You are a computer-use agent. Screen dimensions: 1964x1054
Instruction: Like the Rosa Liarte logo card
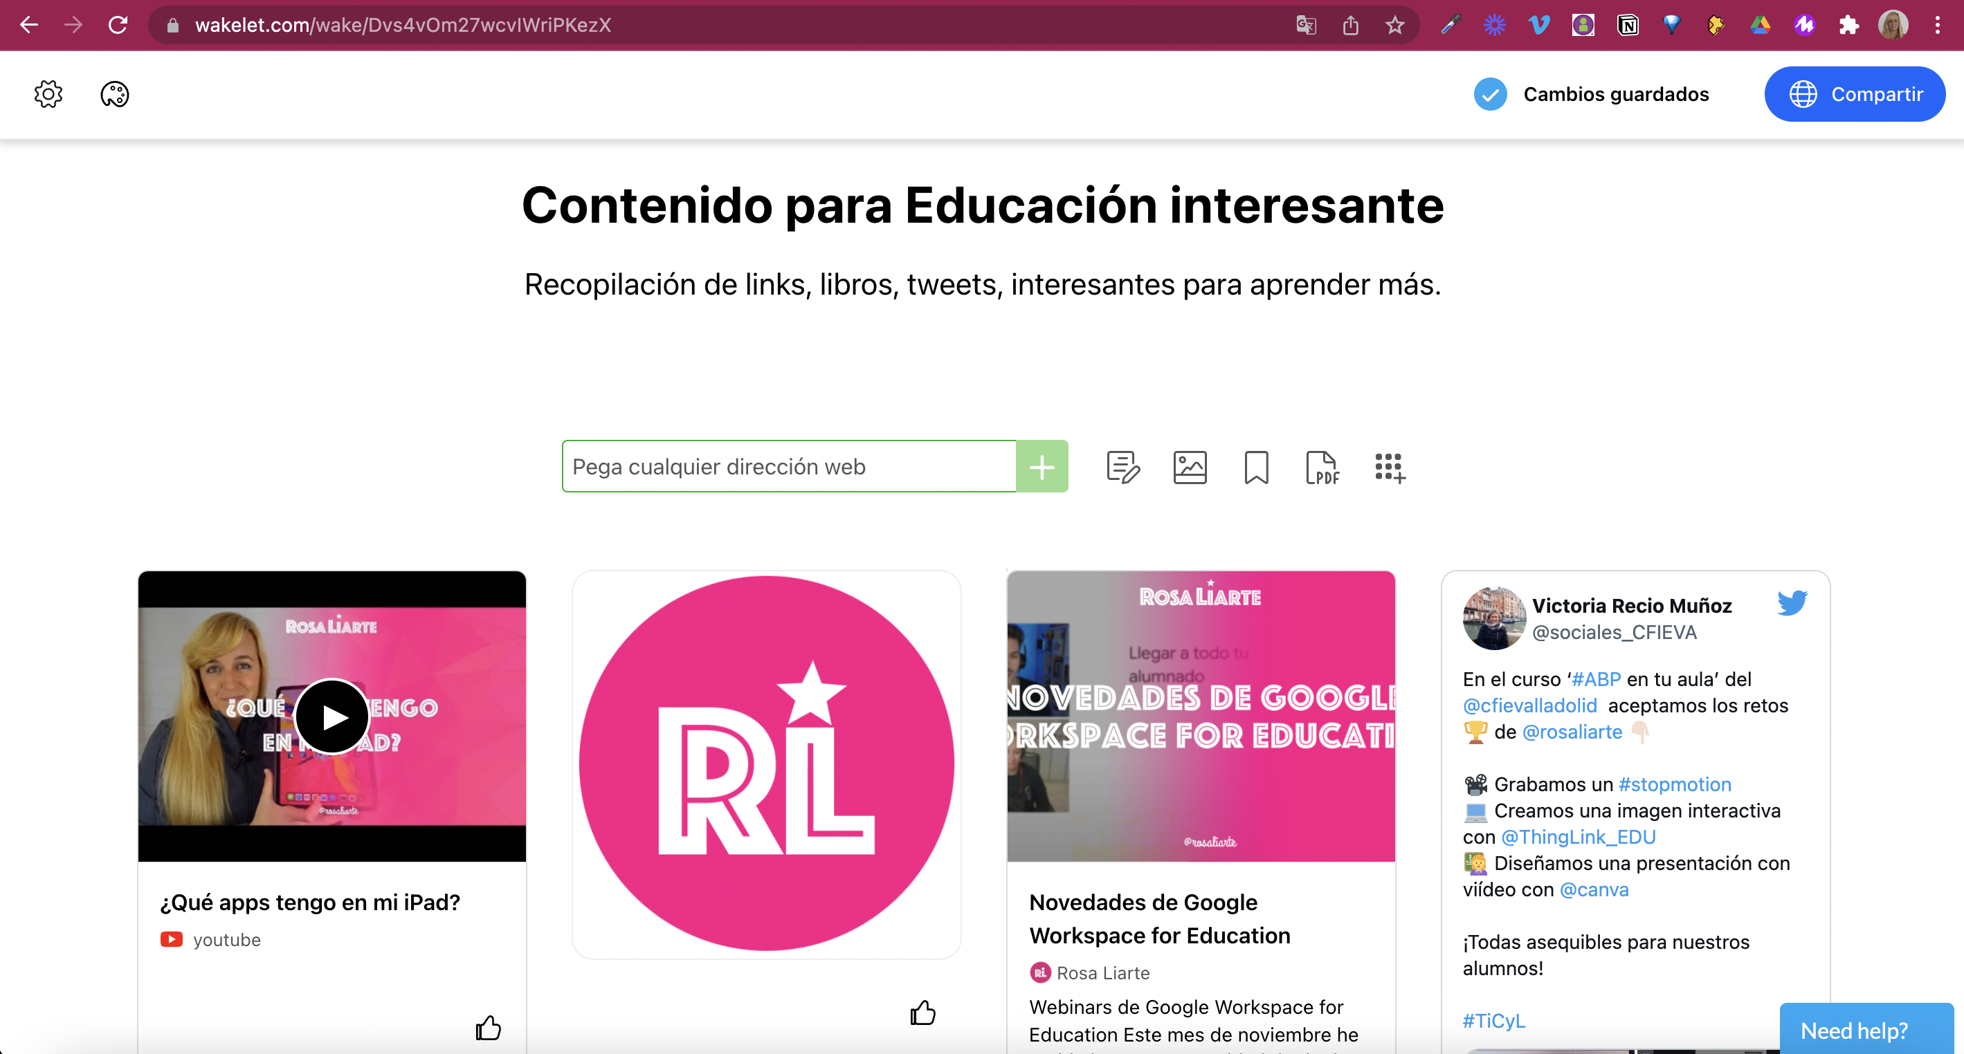(x=922, y=1014)
